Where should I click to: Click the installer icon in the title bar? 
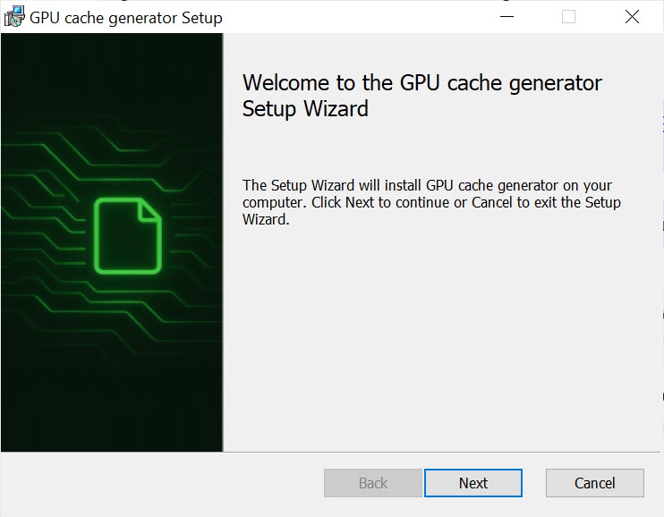14,17
